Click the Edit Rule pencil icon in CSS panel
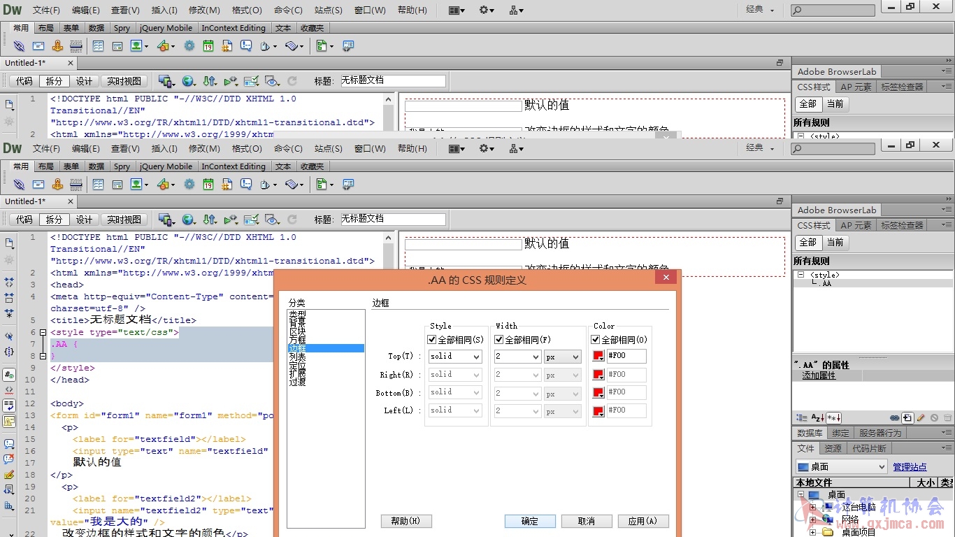Viewport: 955px width, 537px height. click(x=921, y=418)
